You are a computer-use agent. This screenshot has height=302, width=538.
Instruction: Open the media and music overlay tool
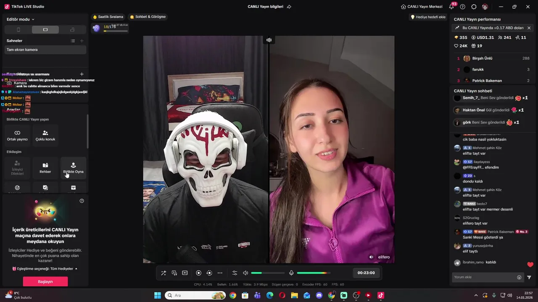click(x=174, y=273)
